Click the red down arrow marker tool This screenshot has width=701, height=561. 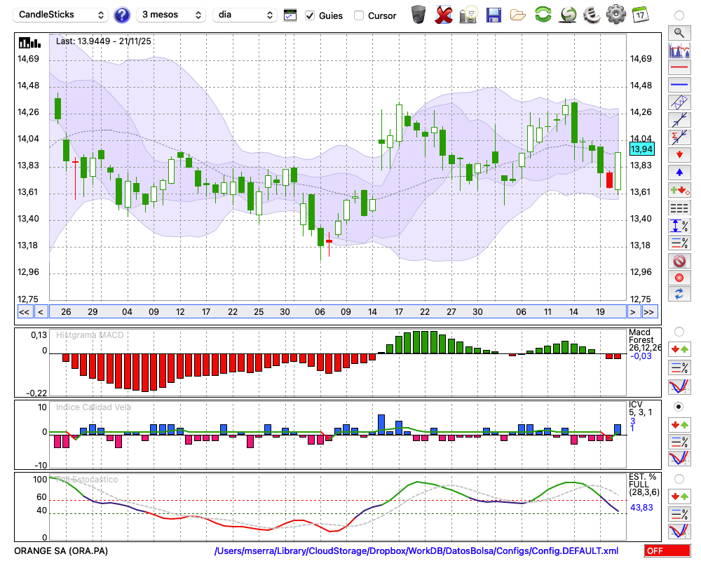[679, 154]
